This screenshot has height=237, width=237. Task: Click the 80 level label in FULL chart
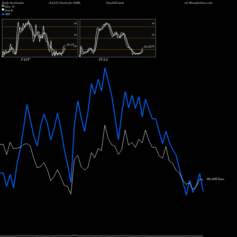coord(153,23)
